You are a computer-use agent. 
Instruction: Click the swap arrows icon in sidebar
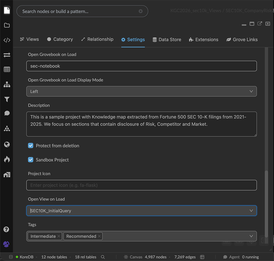[7, 55]
